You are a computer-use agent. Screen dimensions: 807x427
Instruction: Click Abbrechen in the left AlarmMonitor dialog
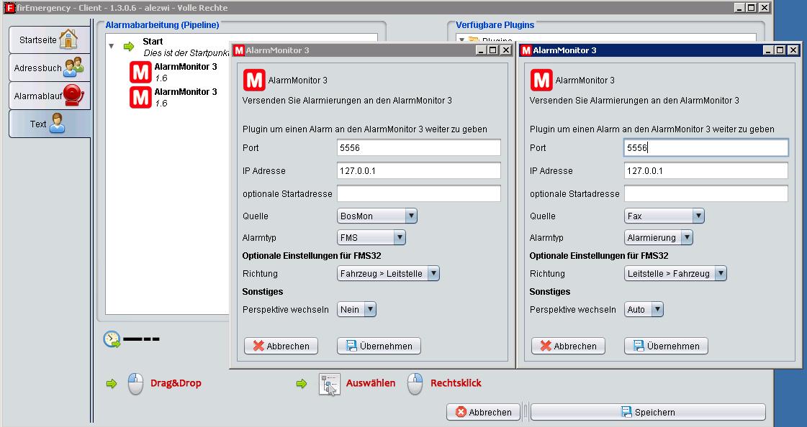[281, 346]
